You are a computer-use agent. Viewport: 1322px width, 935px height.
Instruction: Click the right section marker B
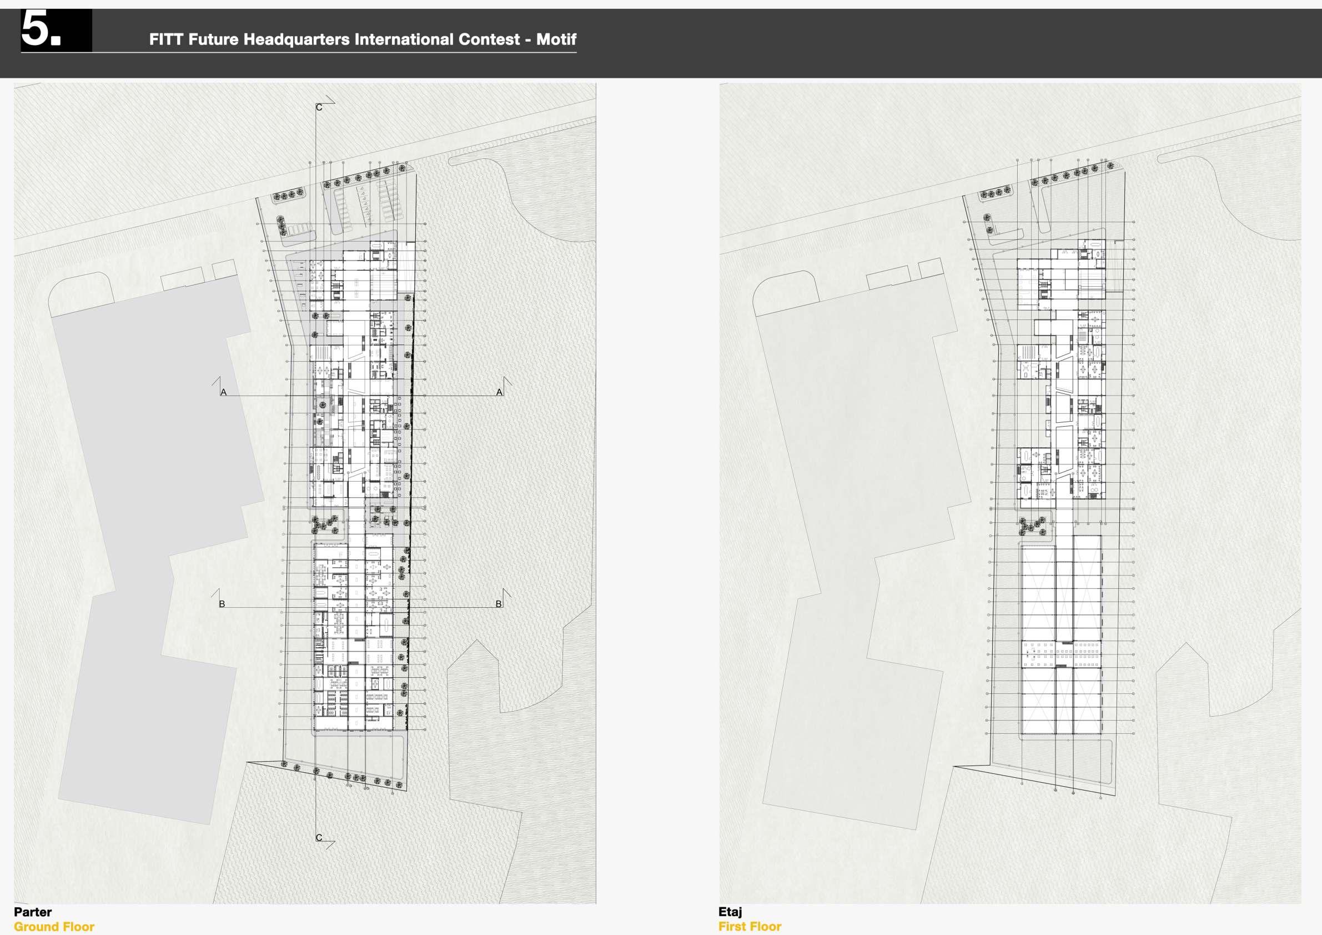499,604
